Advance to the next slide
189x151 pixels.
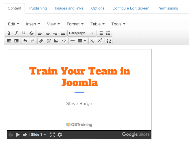click(25, 135)
